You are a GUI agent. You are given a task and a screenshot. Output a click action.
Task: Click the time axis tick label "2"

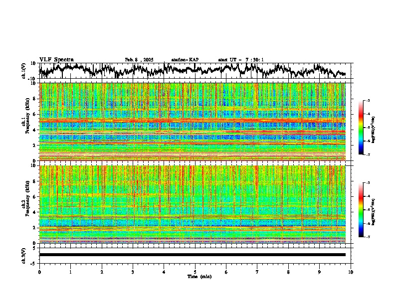tap(102, 272)
